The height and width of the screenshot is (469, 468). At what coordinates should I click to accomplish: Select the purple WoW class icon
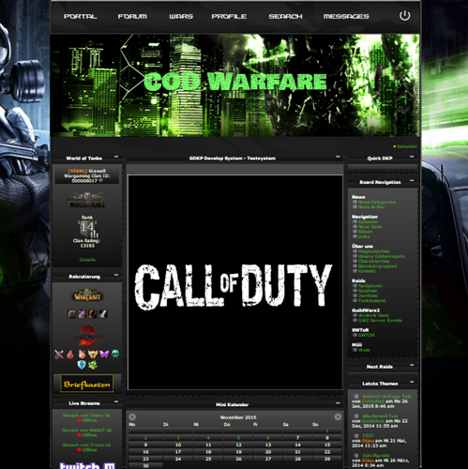point(82,314)
